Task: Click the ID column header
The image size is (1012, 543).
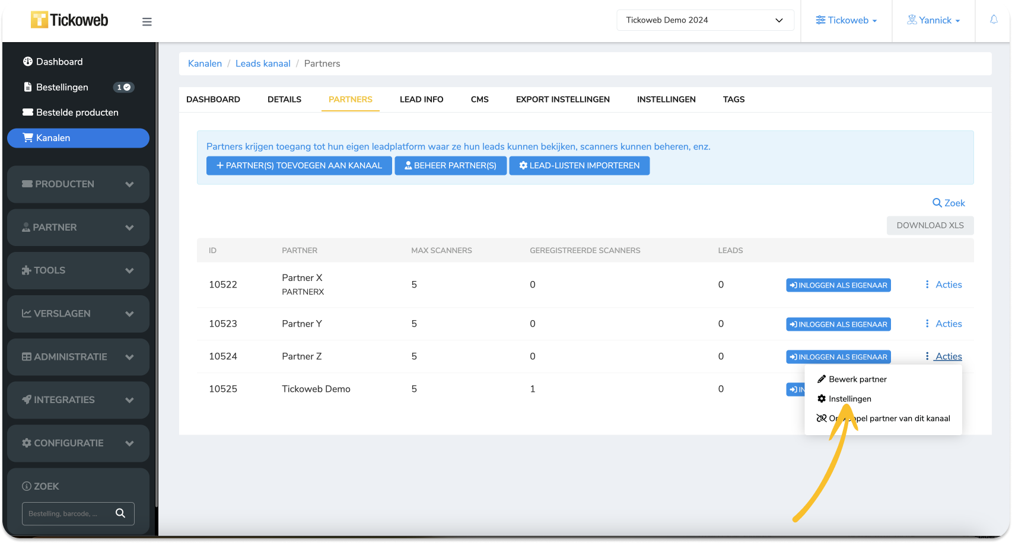Action: 212,251
